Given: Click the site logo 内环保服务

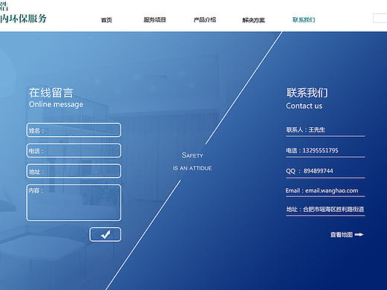Looking at the screenshot, I should (23, 19).
